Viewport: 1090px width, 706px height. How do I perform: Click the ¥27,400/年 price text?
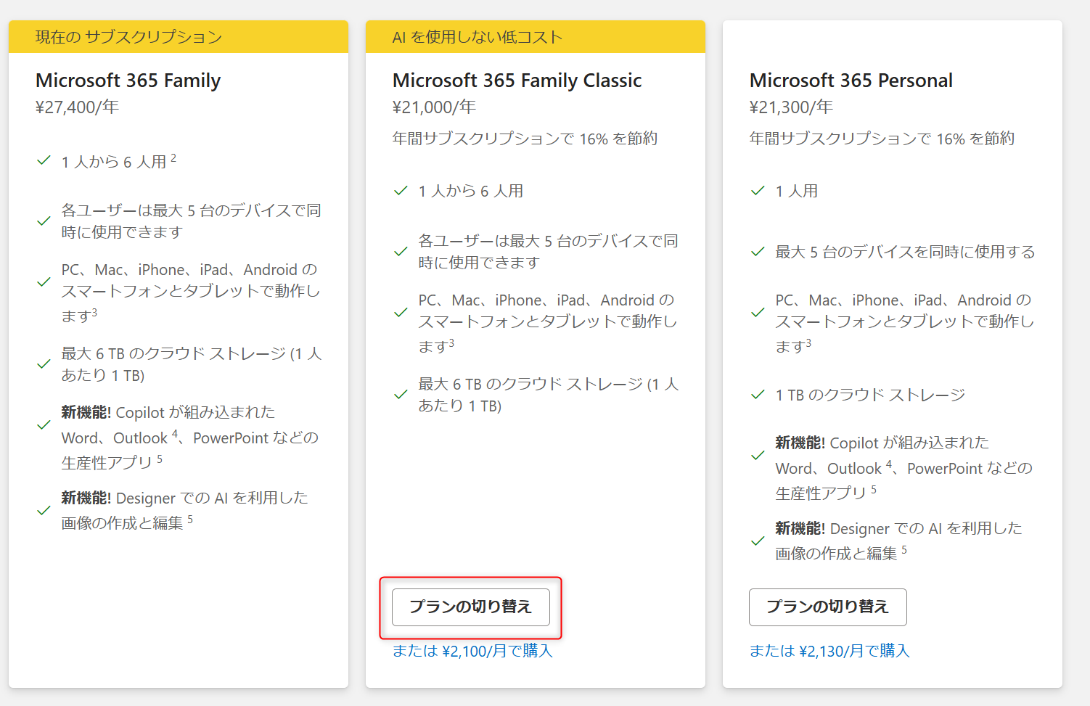click(x=77, y=107)
